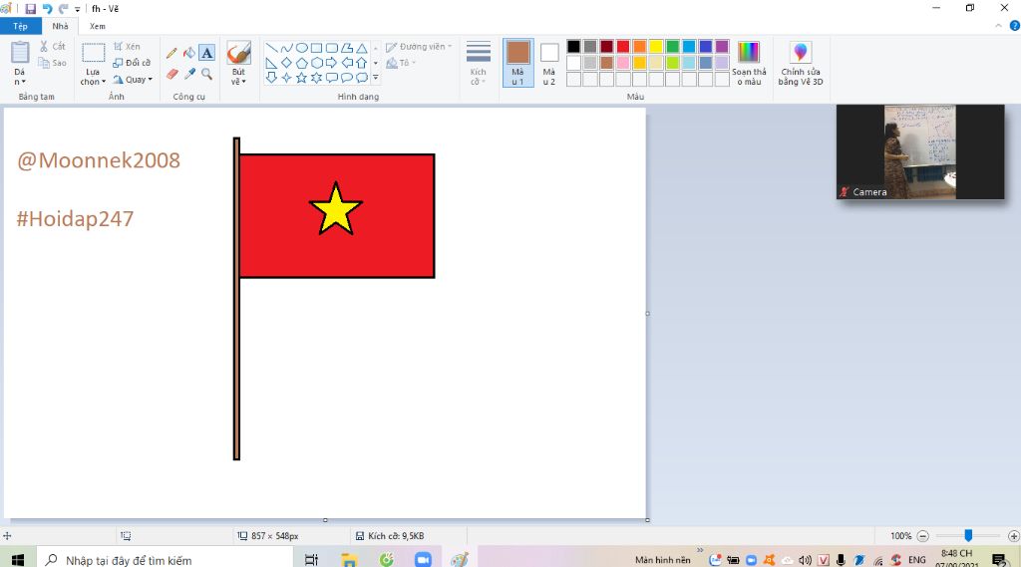Pick the yellow color swatch
This screenshot has height=567, width=1021.
(656, 46)
